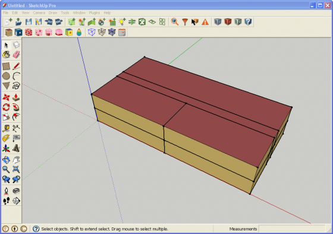333x234 pixels.
Task: Render by surface type
Action: point(9,32)
